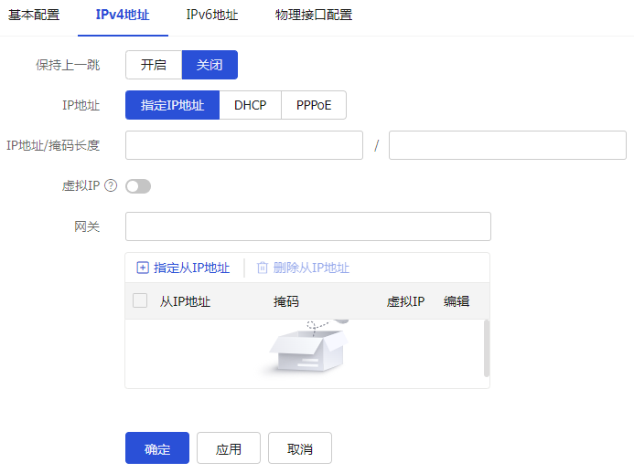Choose PPPoE as IP address mode
The height and width of the screenshot is (473, 634).
point(314,105)
